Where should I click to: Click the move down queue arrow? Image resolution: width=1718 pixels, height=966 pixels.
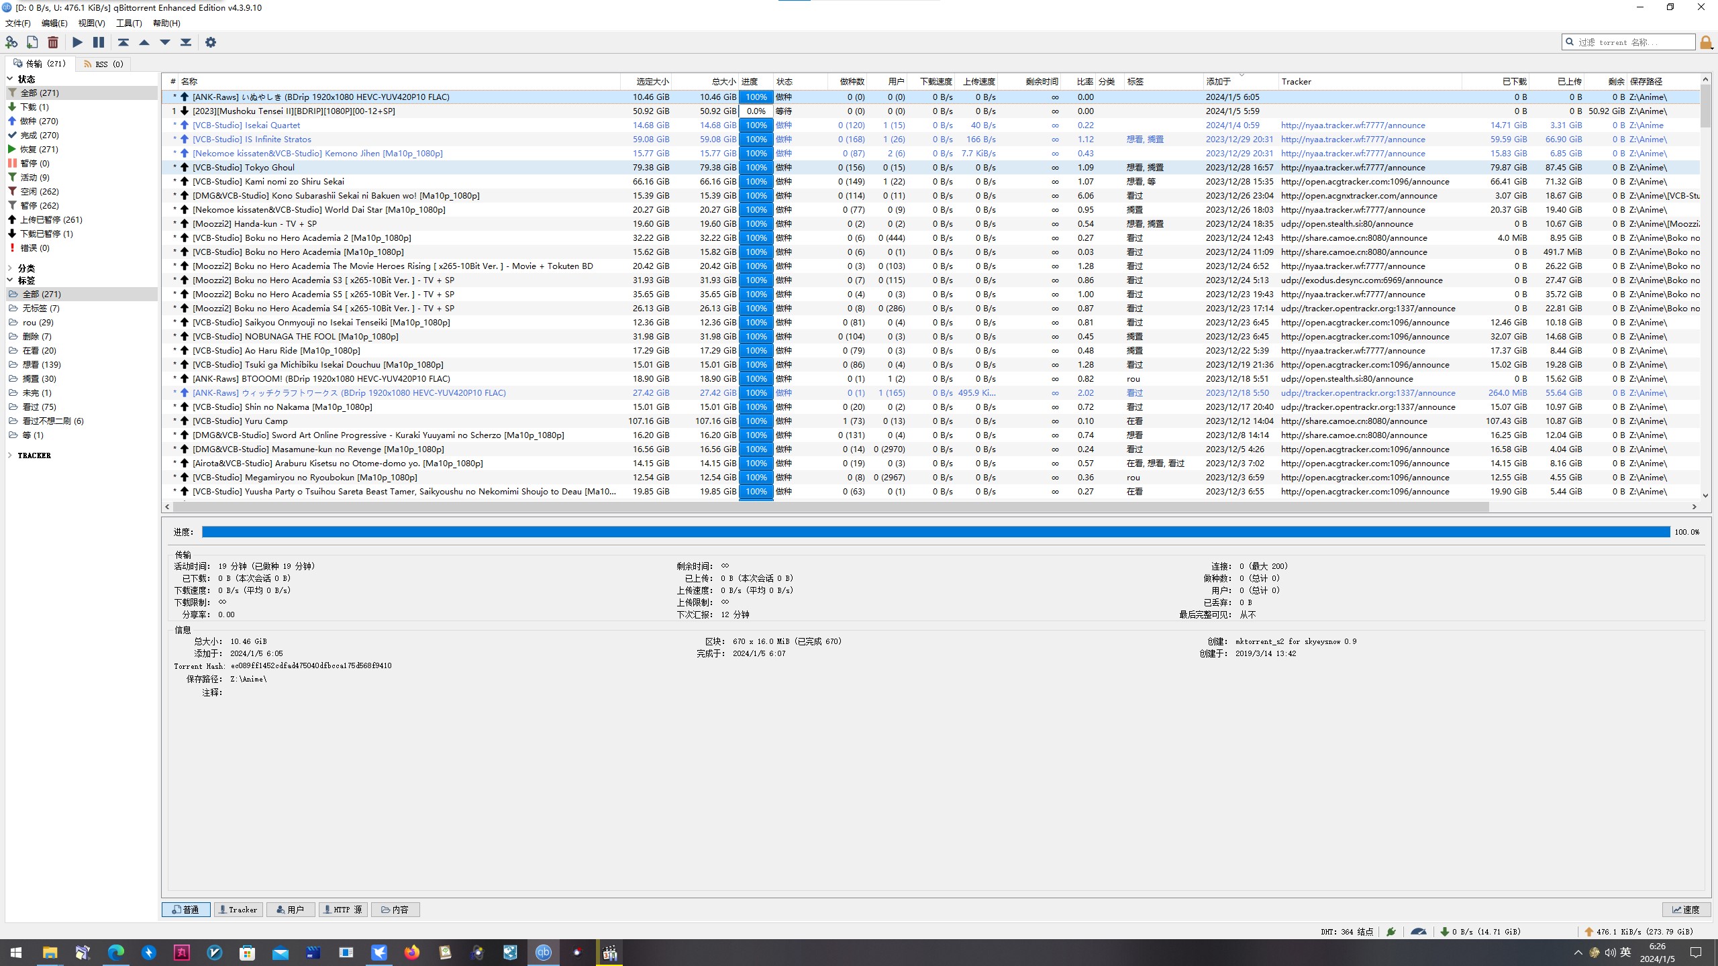tap(165, 42)
